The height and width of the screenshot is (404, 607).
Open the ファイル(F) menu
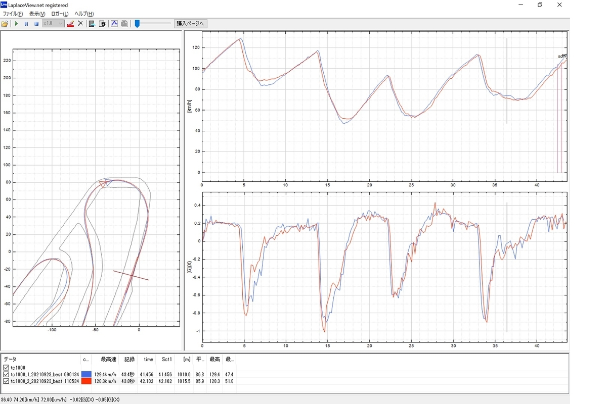point(13,14)
